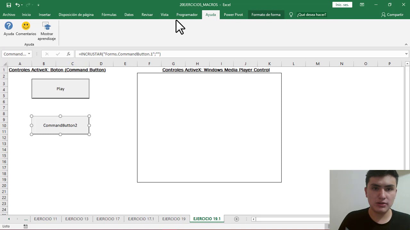
Task: Switch to sheet EJERCICIO 19
Action: click(174, 219)
